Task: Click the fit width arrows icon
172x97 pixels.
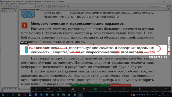Action: pyautogui.click(x=44, y=6)
